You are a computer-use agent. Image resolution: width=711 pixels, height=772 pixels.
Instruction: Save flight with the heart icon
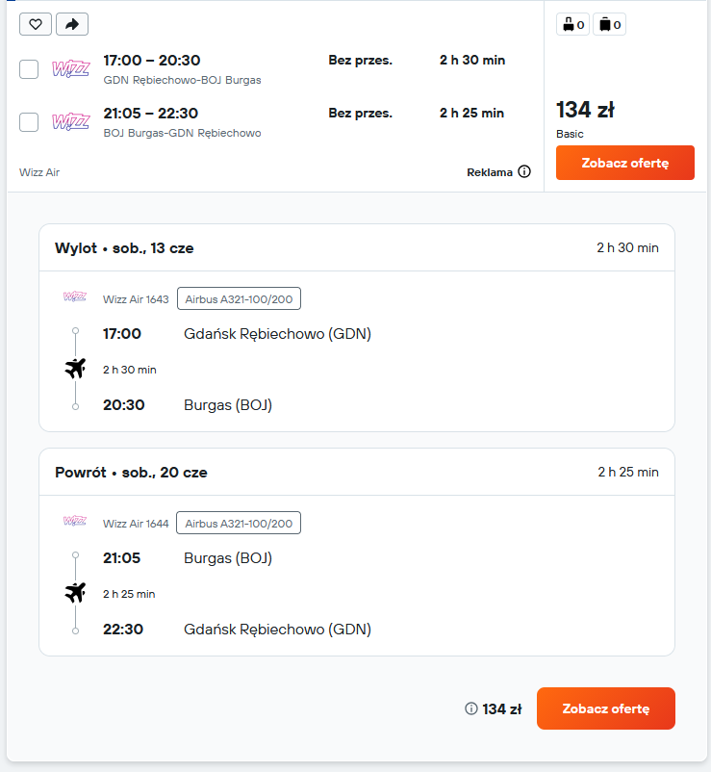(36, 24)
